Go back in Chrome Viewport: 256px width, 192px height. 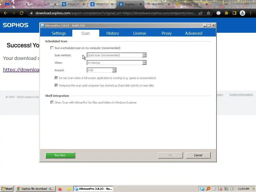click(5, 13)
